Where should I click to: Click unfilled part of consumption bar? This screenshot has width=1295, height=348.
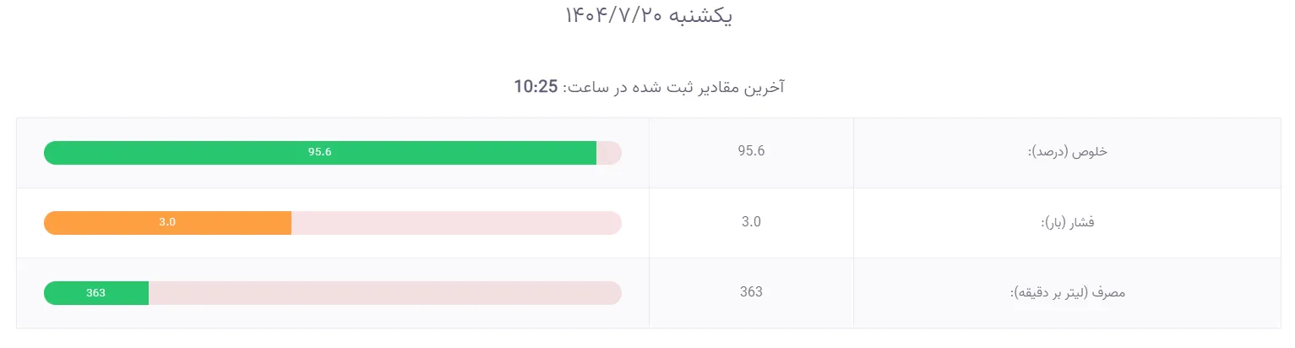coord(385,293)
